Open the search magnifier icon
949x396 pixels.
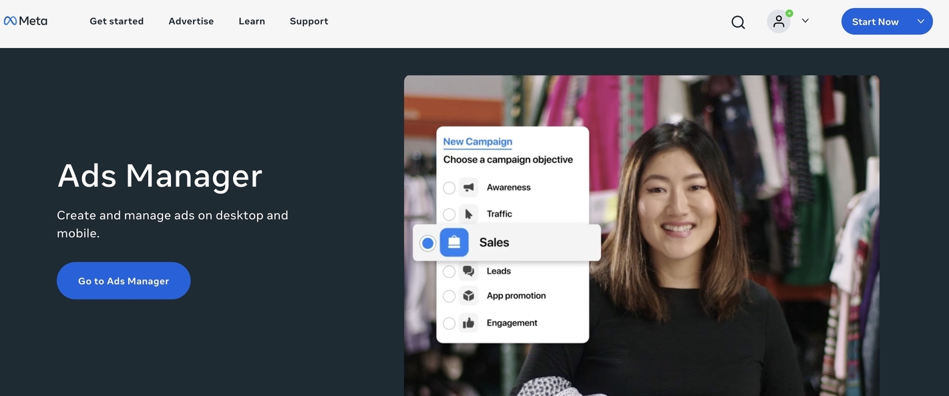[x=738, y=22]
